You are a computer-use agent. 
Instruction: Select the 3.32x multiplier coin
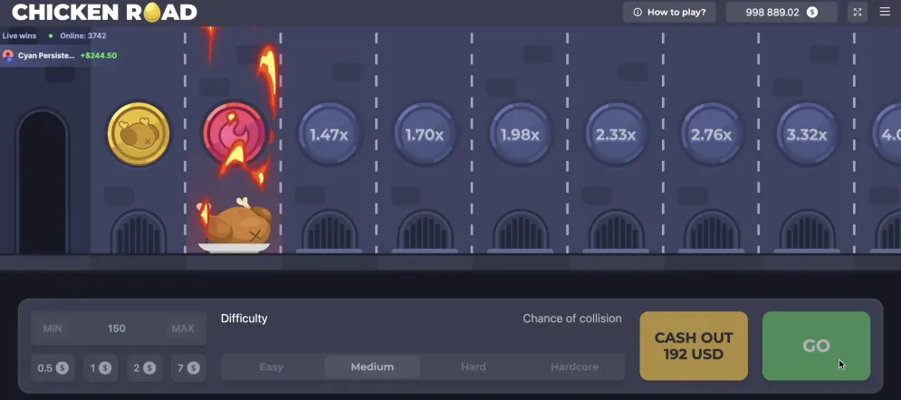point(807,134)
